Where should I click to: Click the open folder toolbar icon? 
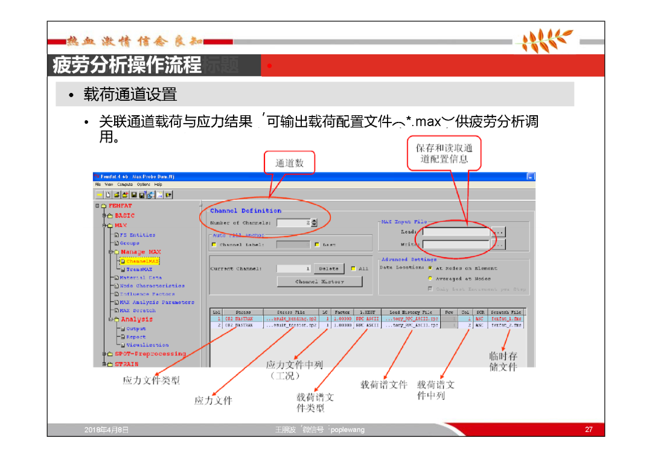click(x=117, y=195)
